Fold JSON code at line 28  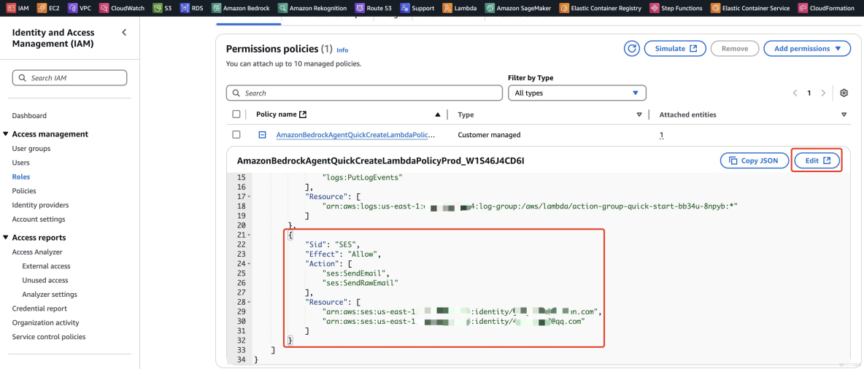point(249,302)
